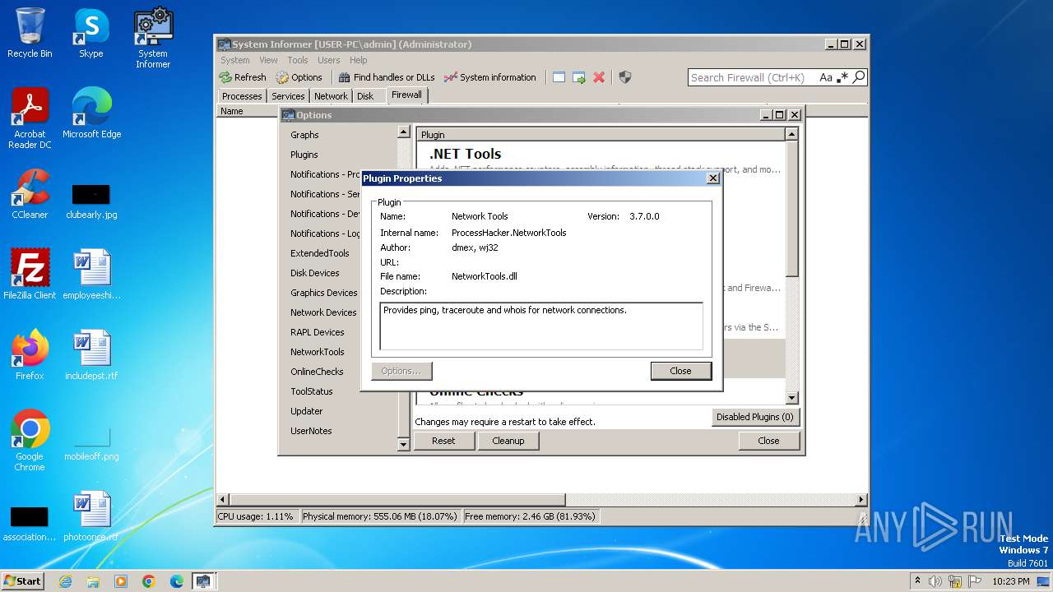
Task: Click the window with green arrow icon
Action: [579, 77]
